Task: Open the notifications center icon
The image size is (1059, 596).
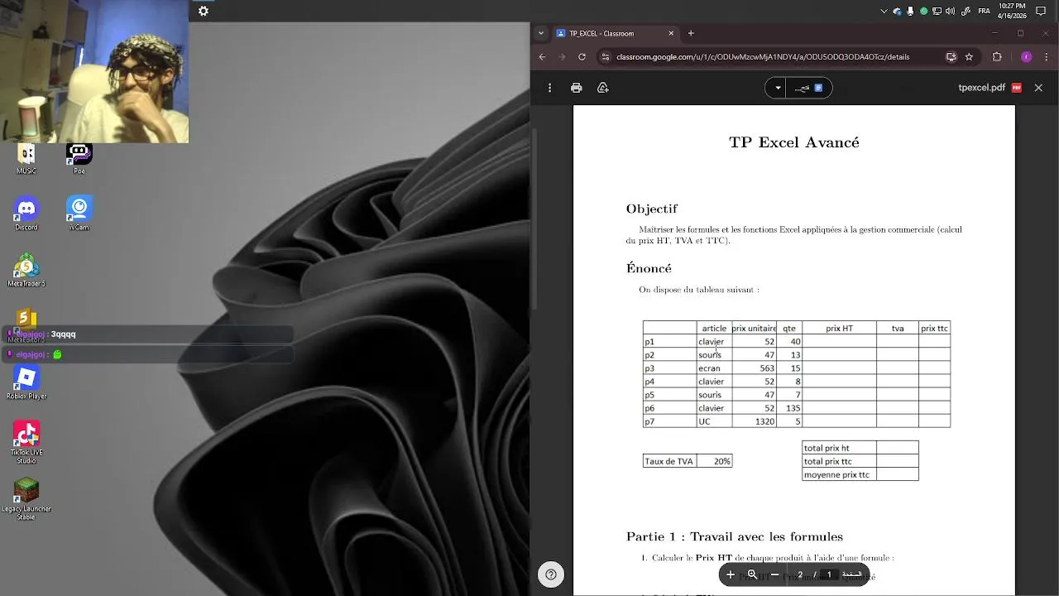Action: [x=1042, y=11]
